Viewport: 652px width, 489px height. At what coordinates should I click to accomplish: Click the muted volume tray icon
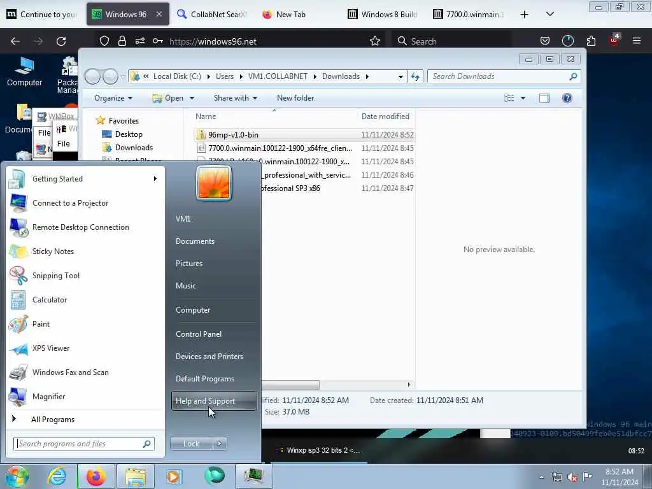[x=572, y=477]
